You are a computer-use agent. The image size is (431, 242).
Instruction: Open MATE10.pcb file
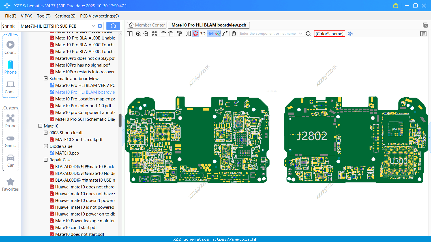pyautogui.click(x=67, y=153)
